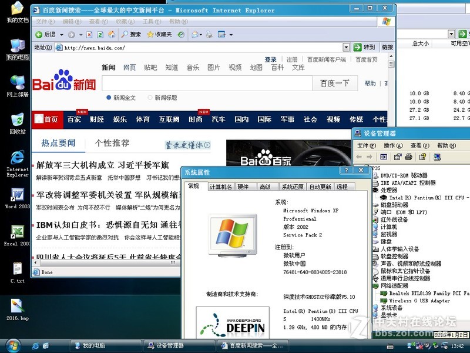Launch Internet Explorer from the quick launch bar

[x=35, y=346]
